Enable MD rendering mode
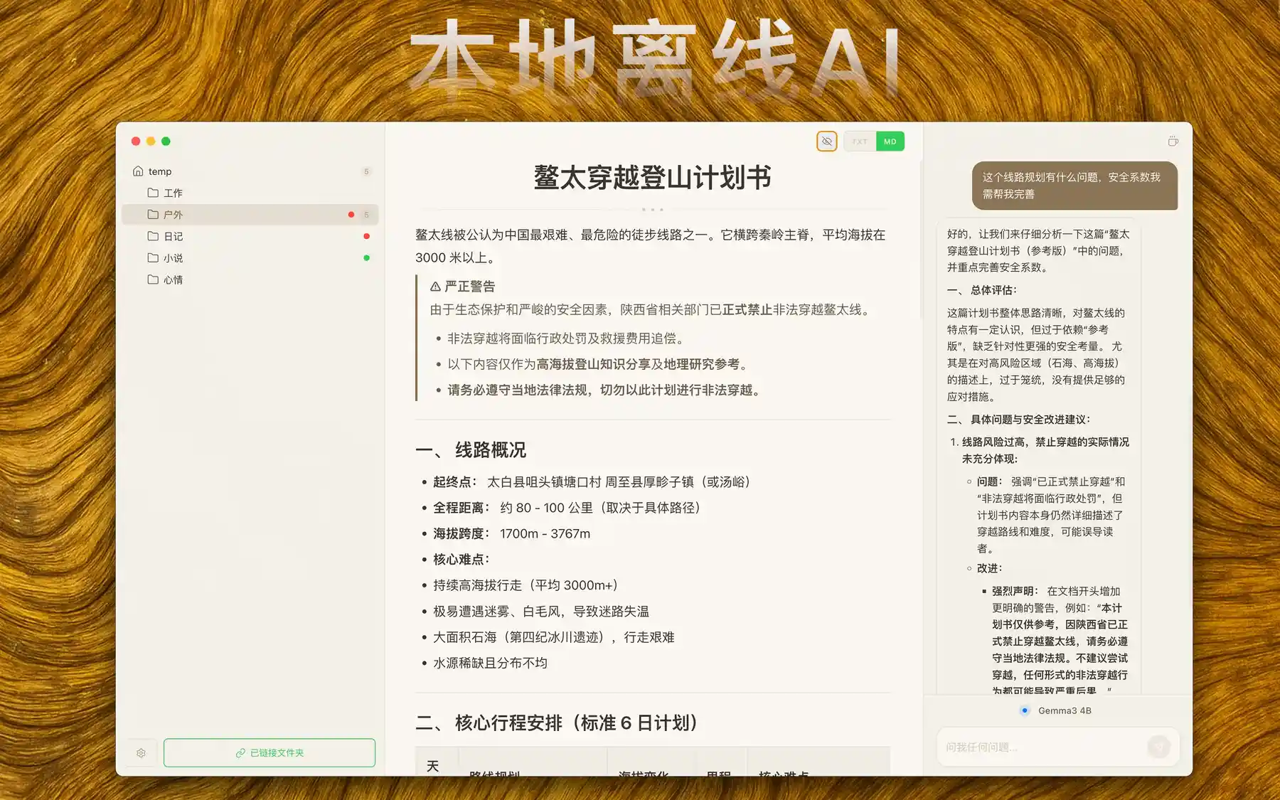 click(890, 141)
